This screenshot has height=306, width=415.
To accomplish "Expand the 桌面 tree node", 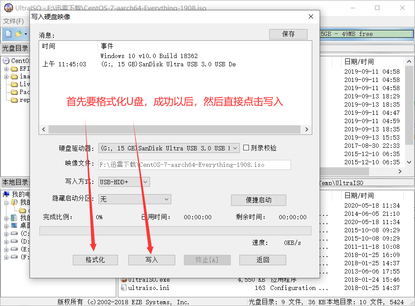I will point(7,226).
